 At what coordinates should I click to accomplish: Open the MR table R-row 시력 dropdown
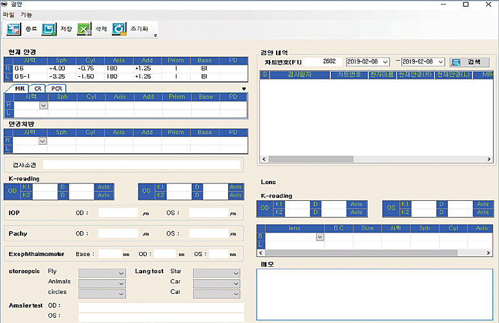pyautogui.click(x=43, y=105)
